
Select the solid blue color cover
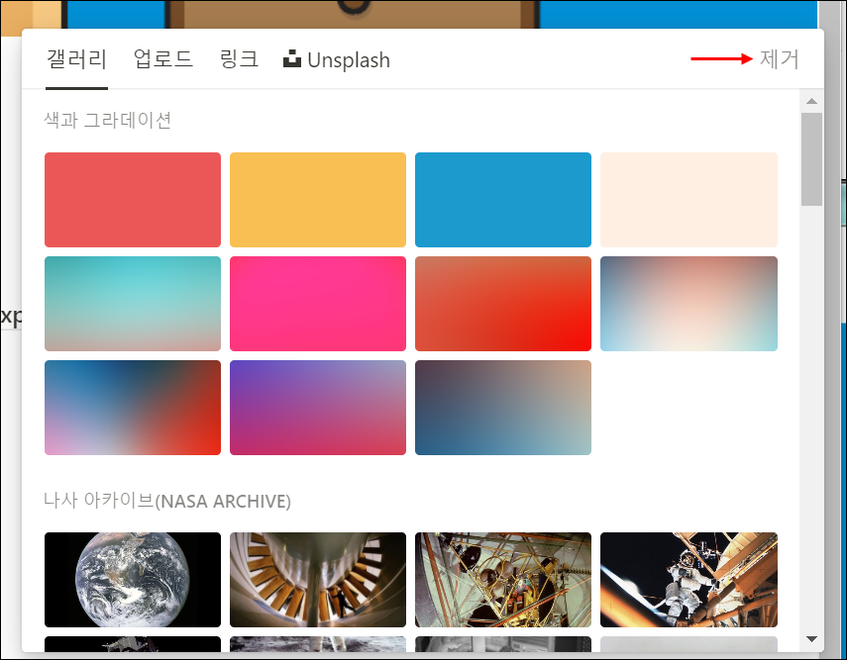pyautogui.click(x=503, y=200)
